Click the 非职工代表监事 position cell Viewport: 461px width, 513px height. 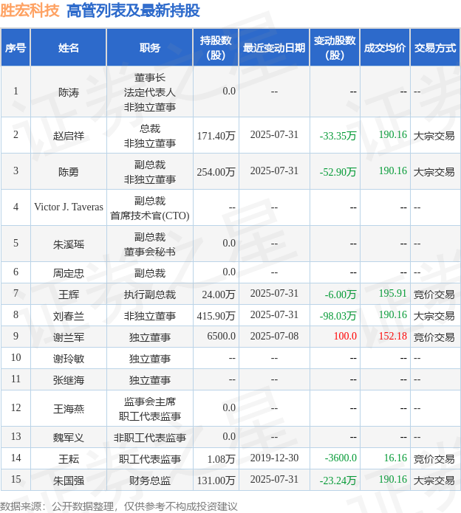[x=150, y=437]
